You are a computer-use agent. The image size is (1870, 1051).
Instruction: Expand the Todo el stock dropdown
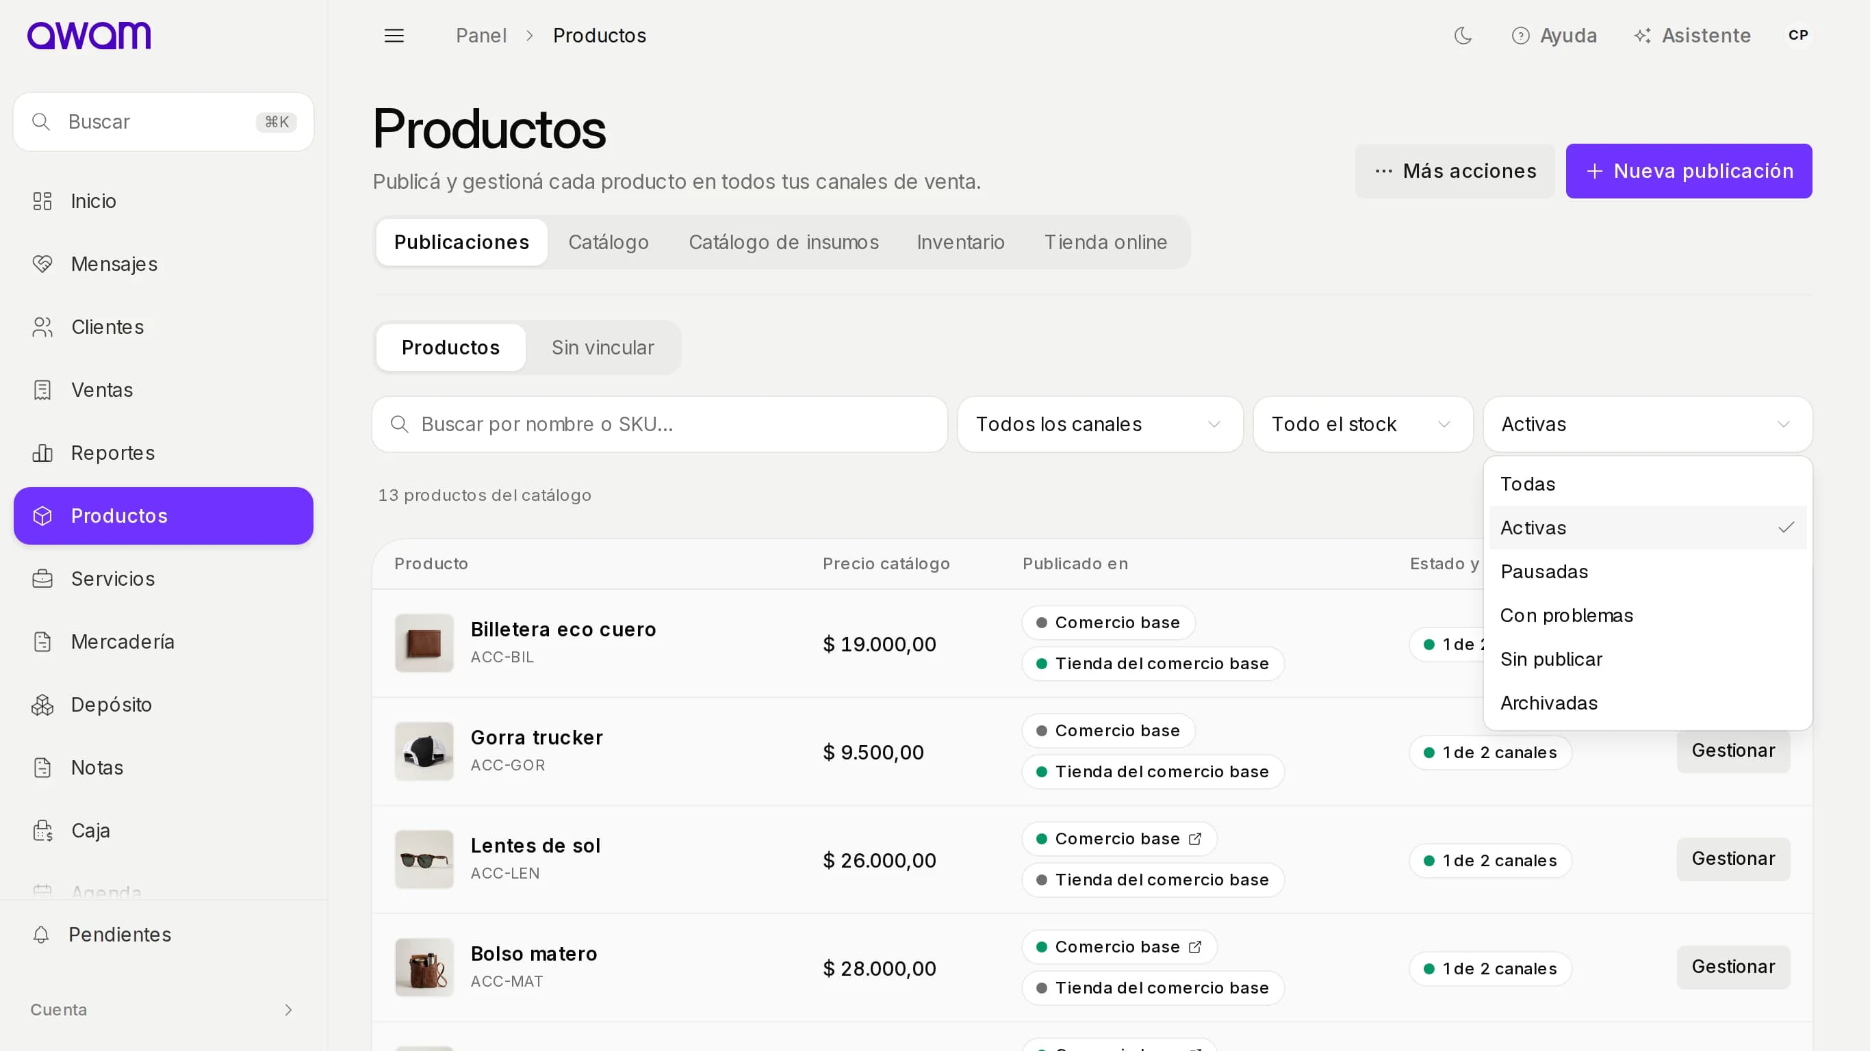[1363, 425]
